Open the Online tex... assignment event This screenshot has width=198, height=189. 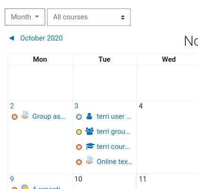pos(114,162)
